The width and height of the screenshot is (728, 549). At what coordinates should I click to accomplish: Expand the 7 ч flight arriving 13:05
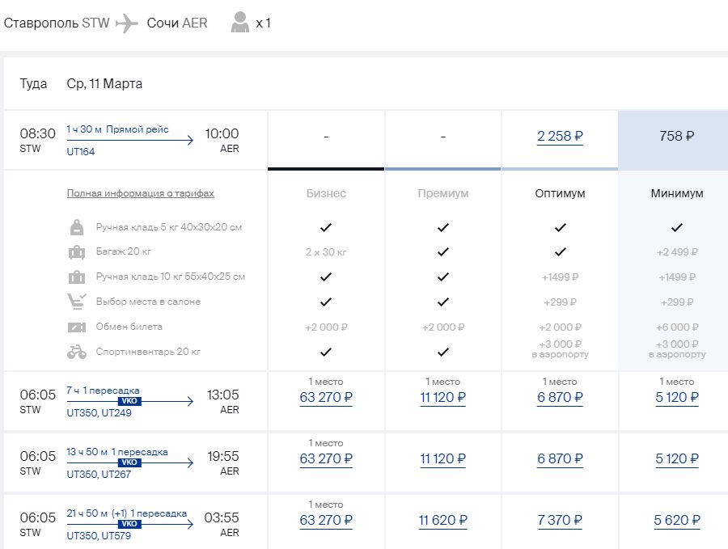coord(129,402)
